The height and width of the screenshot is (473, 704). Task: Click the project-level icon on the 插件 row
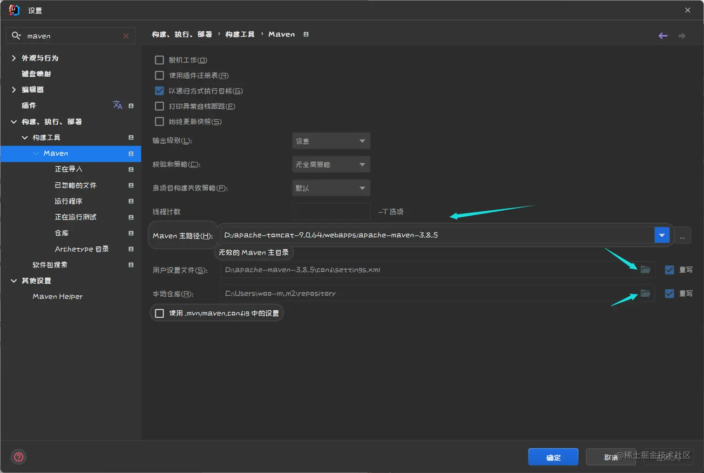click(131, 106)
